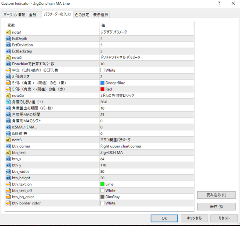
Task: Click the icon beside btn_width row
Action: [x=8, y=171]
